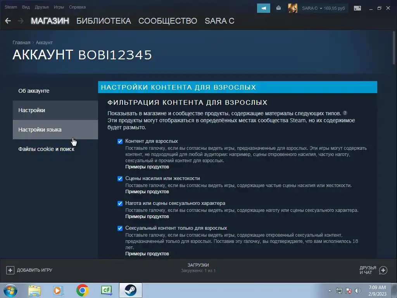The height and width of the screenshot is (298, 397).
Task: Switch to БИБЛИОТЕКА tab
Action: point(104,21)
